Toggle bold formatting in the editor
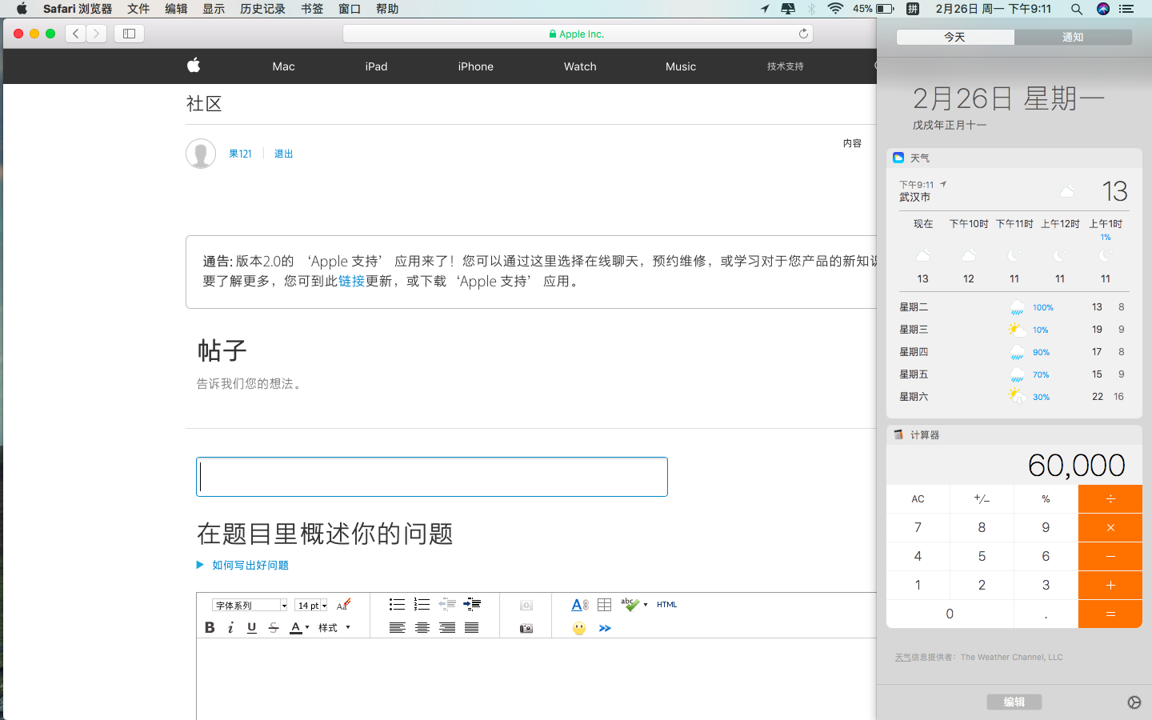The image size is (1152, 720). click(210, 627)
